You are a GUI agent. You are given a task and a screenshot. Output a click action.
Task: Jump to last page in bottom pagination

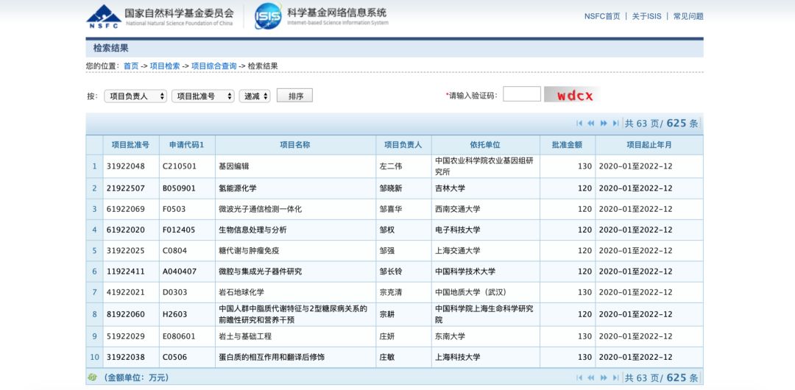point(615,378)
